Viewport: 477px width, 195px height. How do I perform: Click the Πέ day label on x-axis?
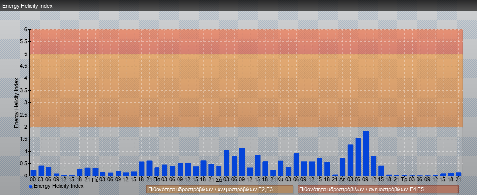pos(95,180)
